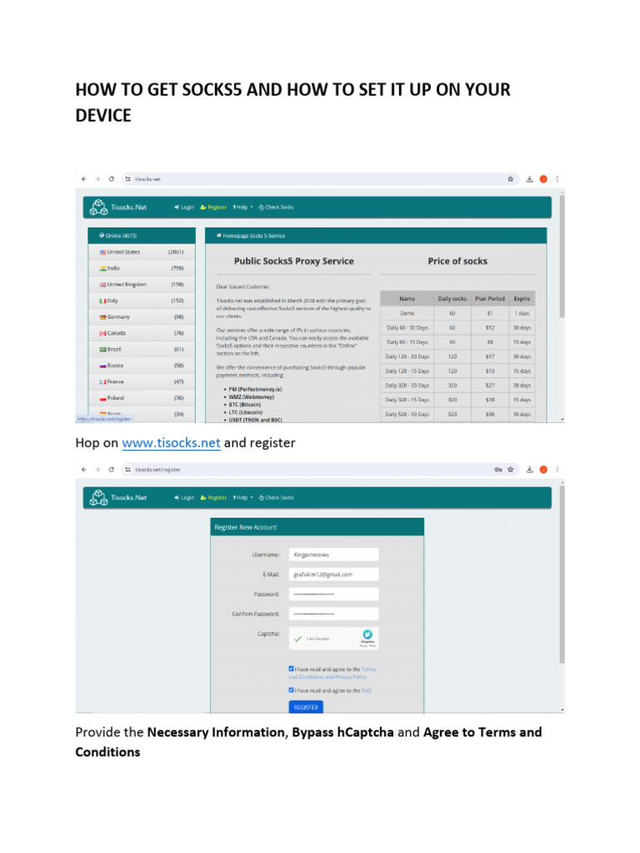Expand the Help dropdown on the homepage navbar
The height and width of the screenshot is (853, 640).
click(x=242, y=207)
